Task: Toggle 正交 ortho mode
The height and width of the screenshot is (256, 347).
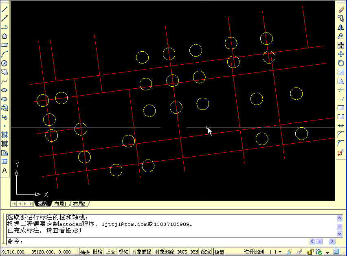Action: pos(110,252)
